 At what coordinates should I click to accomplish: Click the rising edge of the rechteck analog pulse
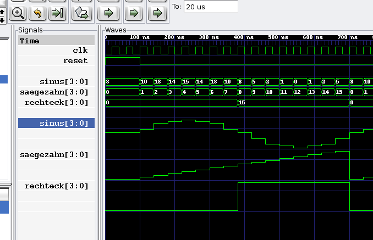coord(238,197)
